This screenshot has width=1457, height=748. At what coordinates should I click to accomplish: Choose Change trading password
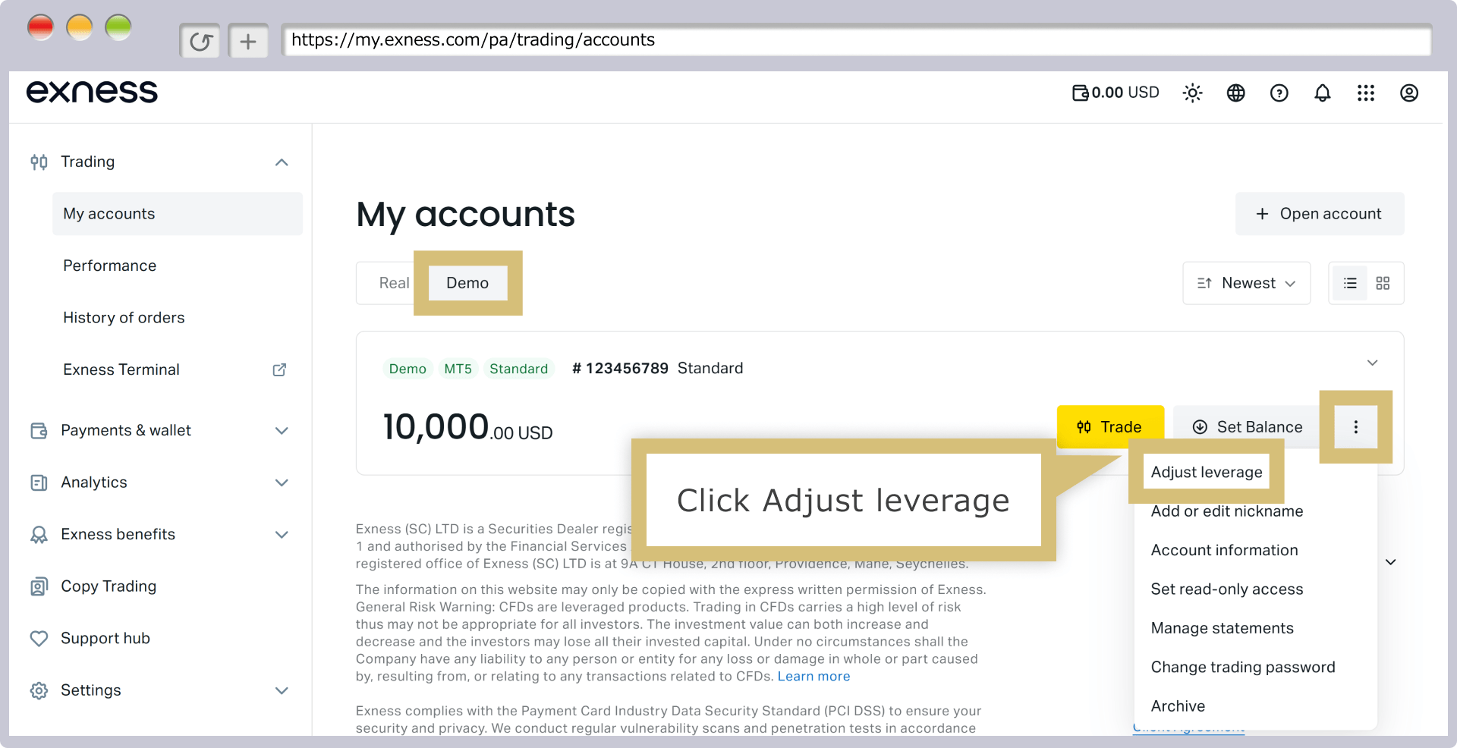tap(1243, 668)
